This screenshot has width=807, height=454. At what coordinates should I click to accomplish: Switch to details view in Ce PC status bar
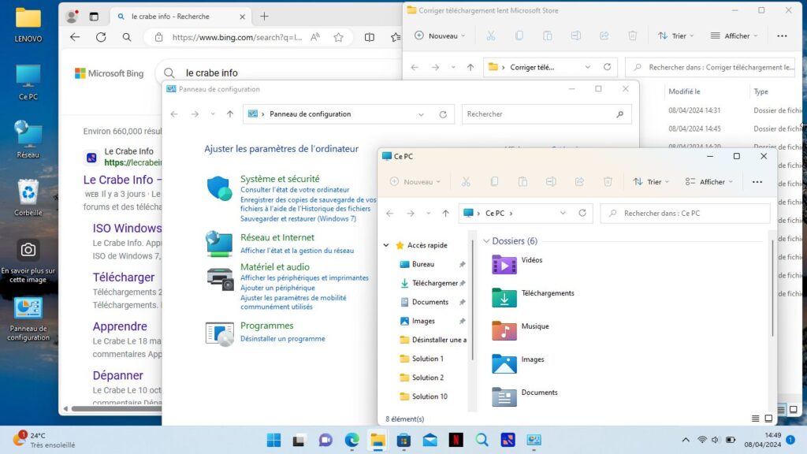(x=755, y=419)
